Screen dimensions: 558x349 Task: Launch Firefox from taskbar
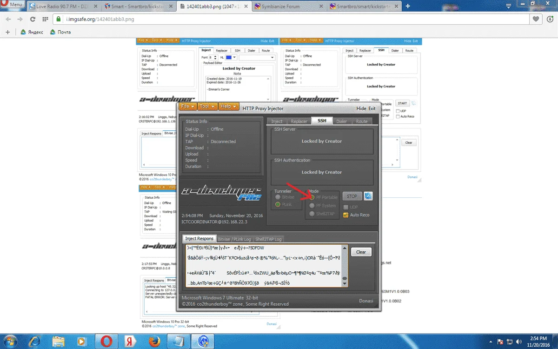pos(155,341)
